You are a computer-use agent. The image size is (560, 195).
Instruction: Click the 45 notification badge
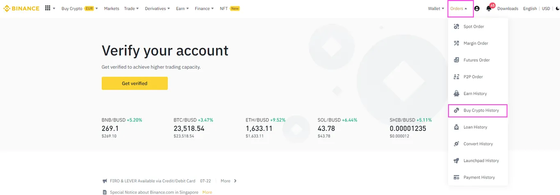tap(492, 5)
